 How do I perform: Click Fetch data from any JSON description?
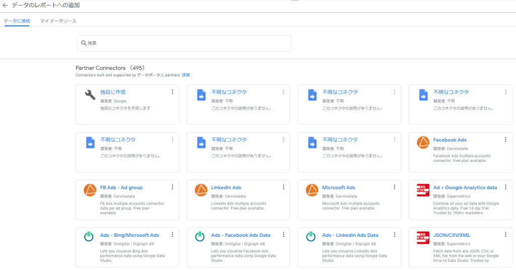[466, 256]
